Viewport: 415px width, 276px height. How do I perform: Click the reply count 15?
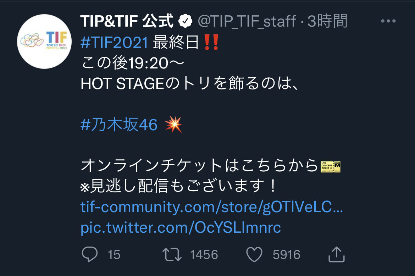pyautogui.click(x=114, y=255)
